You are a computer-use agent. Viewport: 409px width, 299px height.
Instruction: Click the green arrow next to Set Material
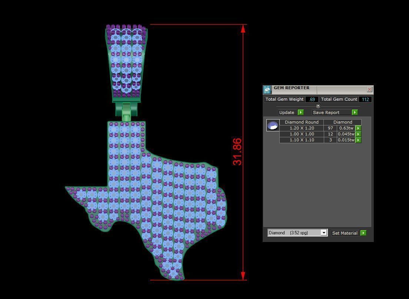point(363,233)
